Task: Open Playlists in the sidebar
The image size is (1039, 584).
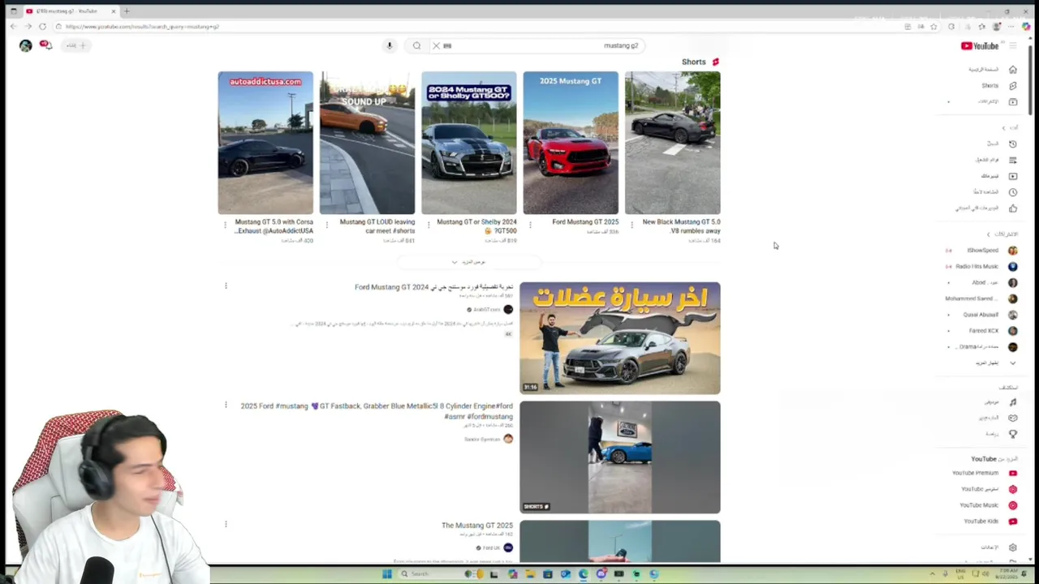Action: point(1012,160)
